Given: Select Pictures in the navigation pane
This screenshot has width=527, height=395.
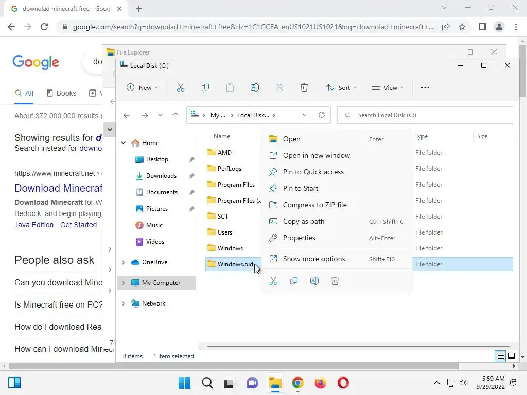Looking at the screenshot, I should point(156,209).
